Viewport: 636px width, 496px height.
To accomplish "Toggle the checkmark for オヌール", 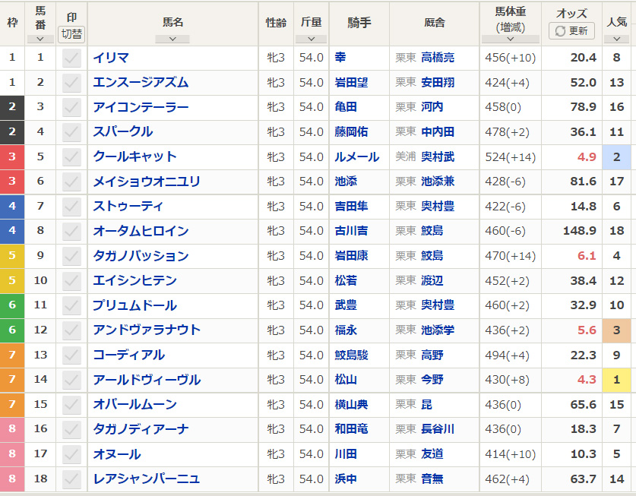I will [x=71, y=453].
